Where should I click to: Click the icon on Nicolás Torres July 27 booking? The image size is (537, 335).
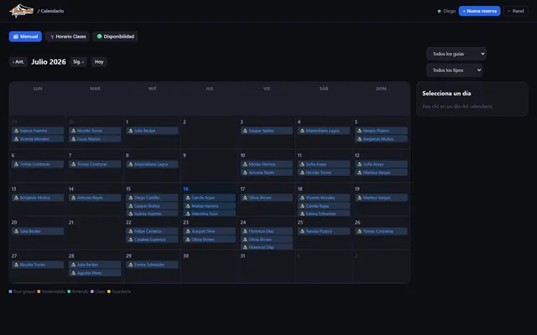click(16, 265)
